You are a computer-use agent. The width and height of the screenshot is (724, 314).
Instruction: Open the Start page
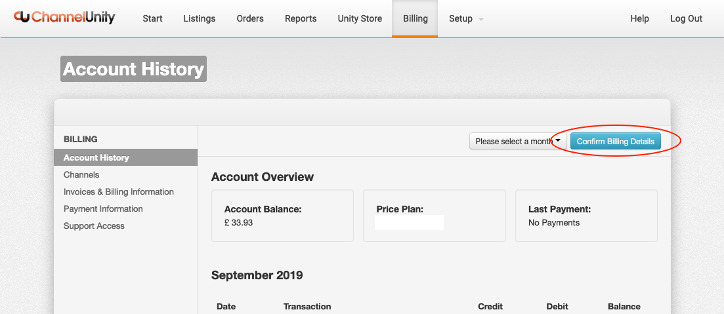tap(152, 18)
